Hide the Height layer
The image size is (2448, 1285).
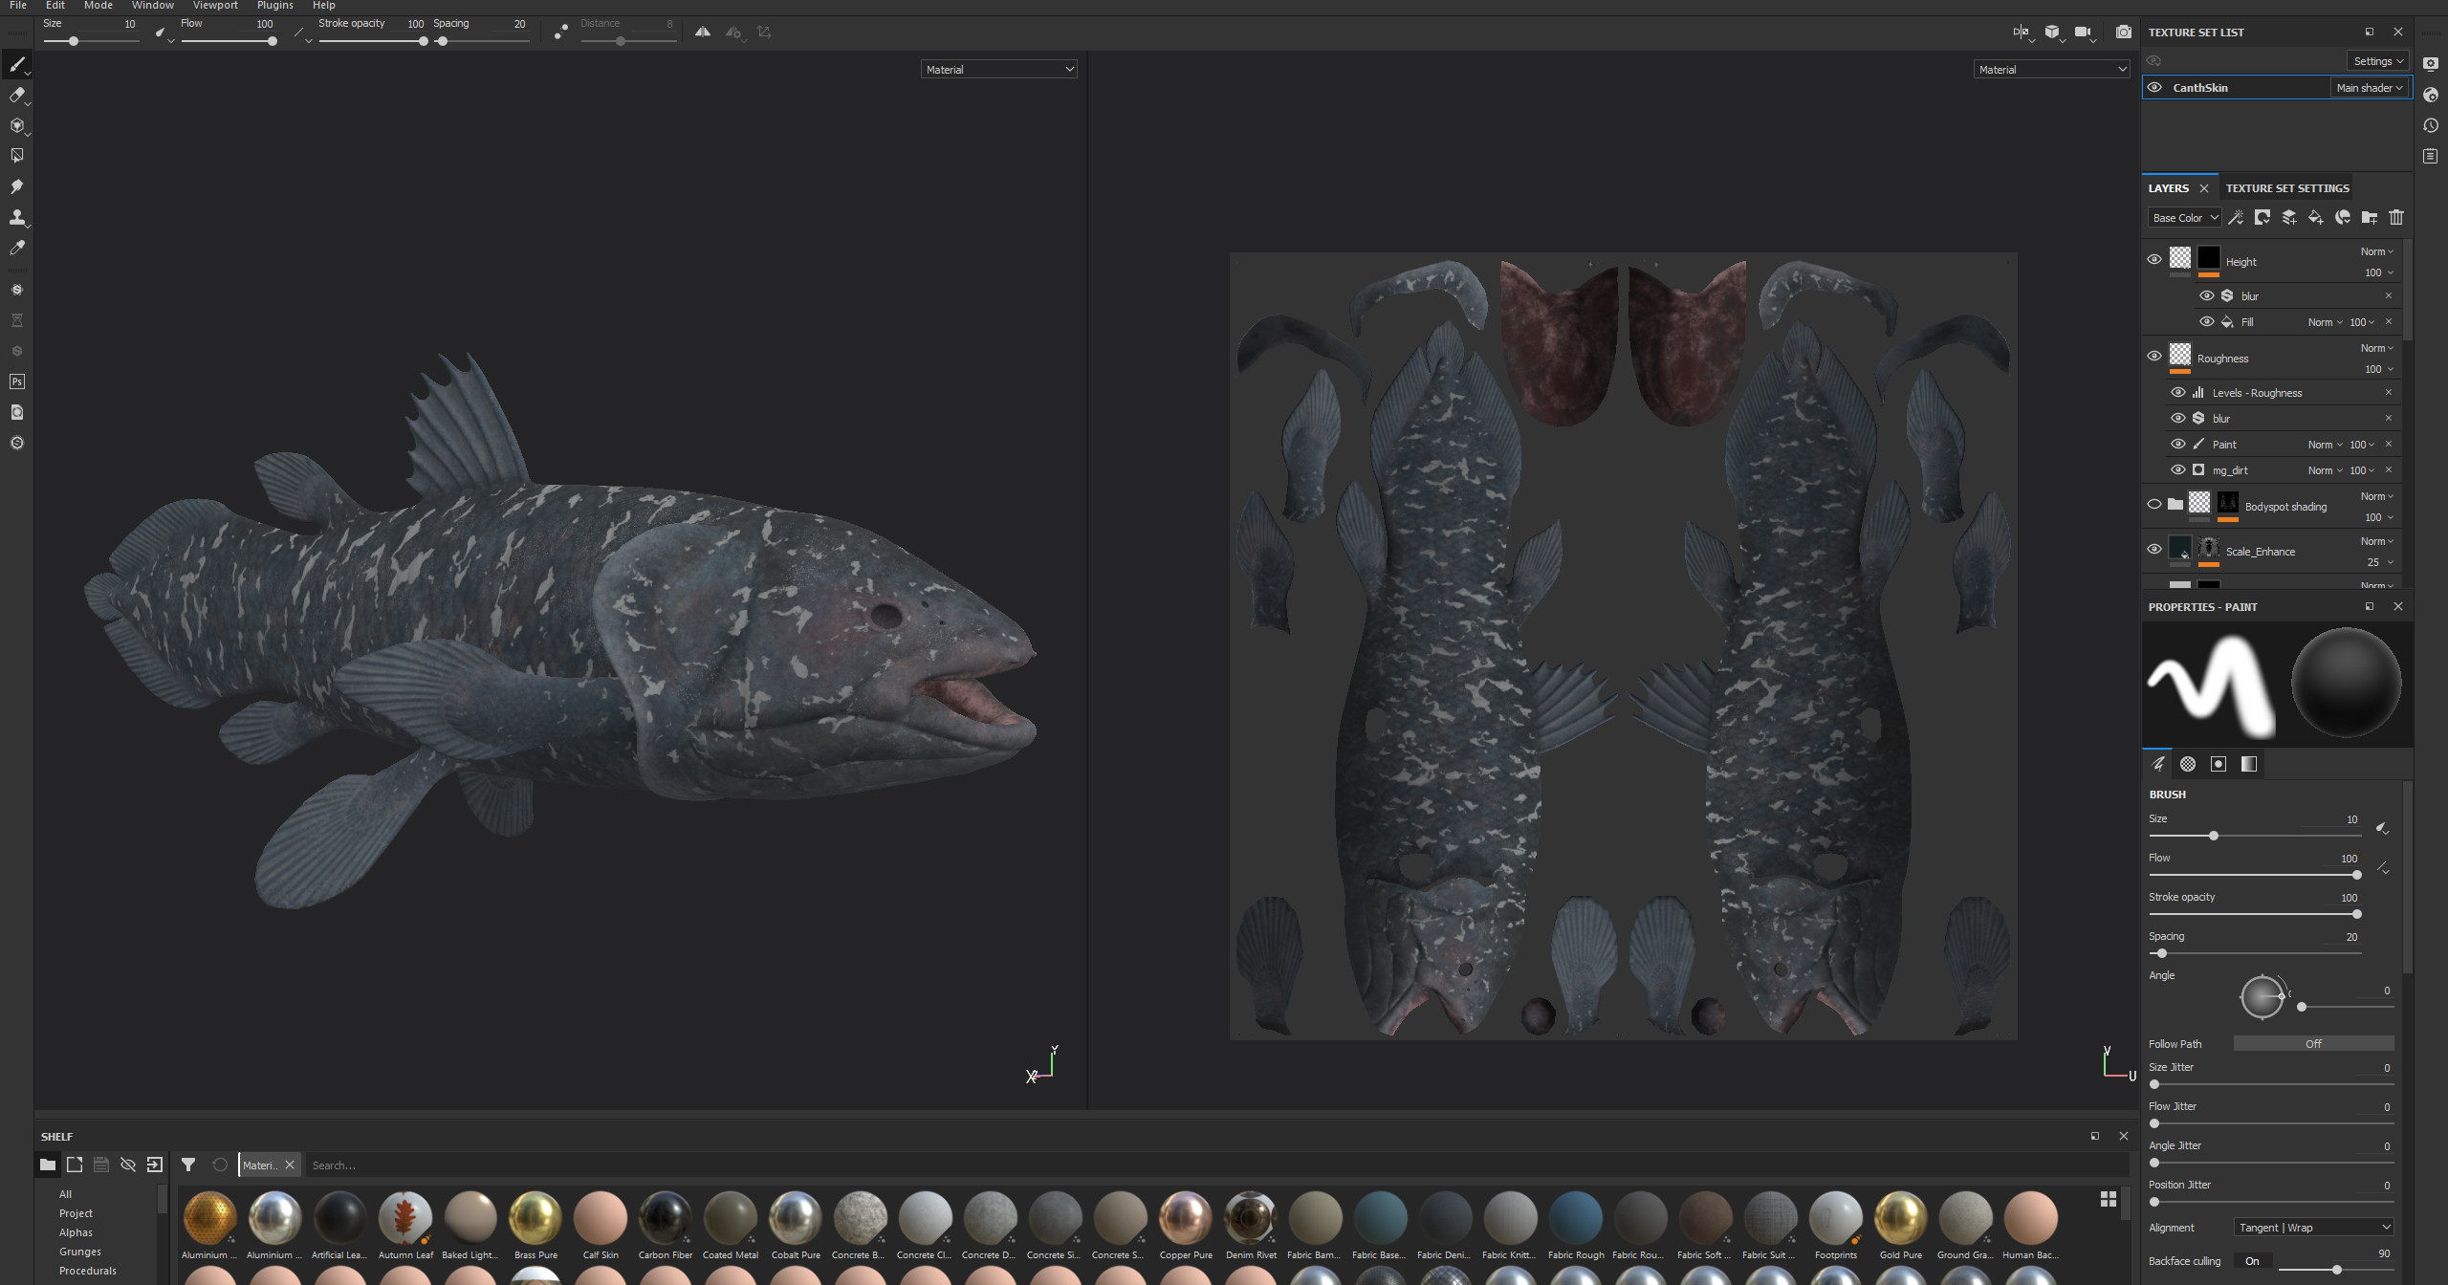click(2154, 260)
